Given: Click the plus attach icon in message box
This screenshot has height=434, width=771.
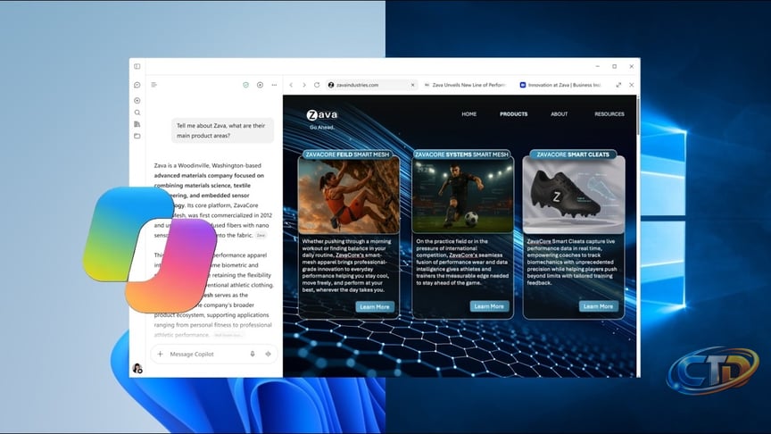Looking at the screenshot, I should [161, 354].
